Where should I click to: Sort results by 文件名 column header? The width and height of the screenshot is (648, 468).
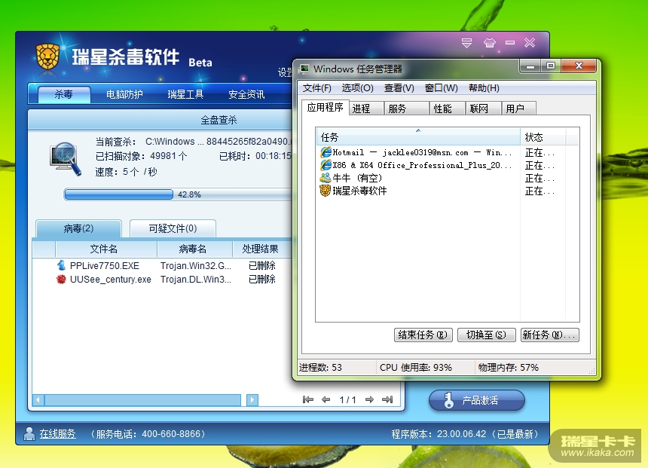(106, 249)
